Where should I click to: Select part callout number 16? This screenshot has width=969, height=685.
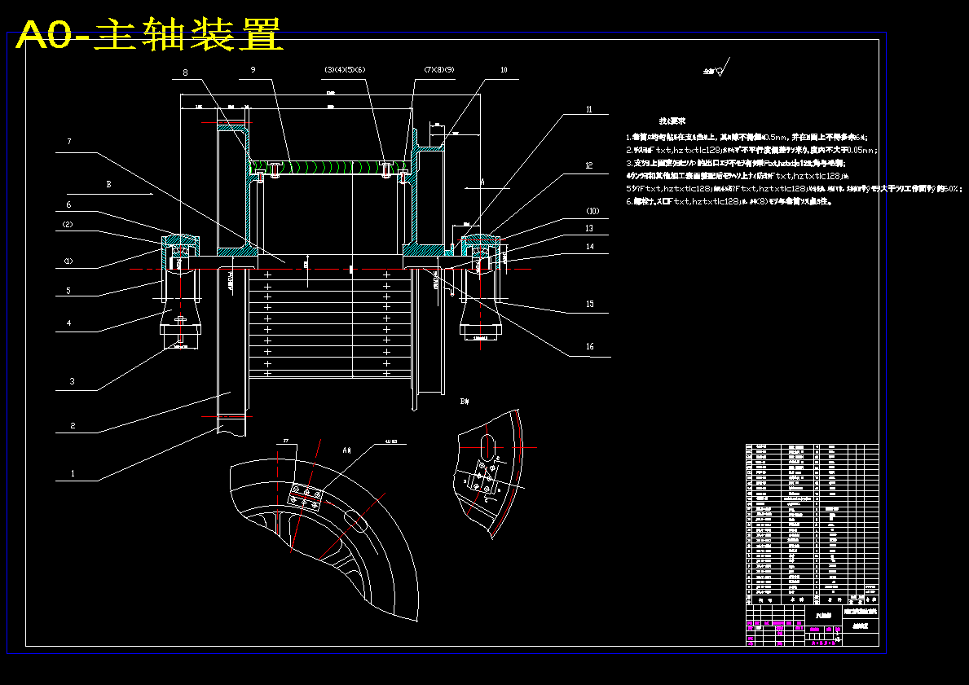589,346
